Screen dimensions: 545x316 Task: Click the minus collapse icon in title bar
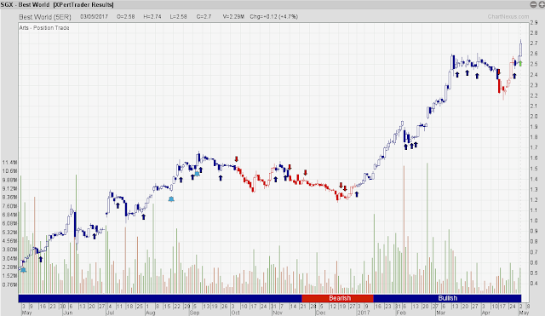(533, 4)
